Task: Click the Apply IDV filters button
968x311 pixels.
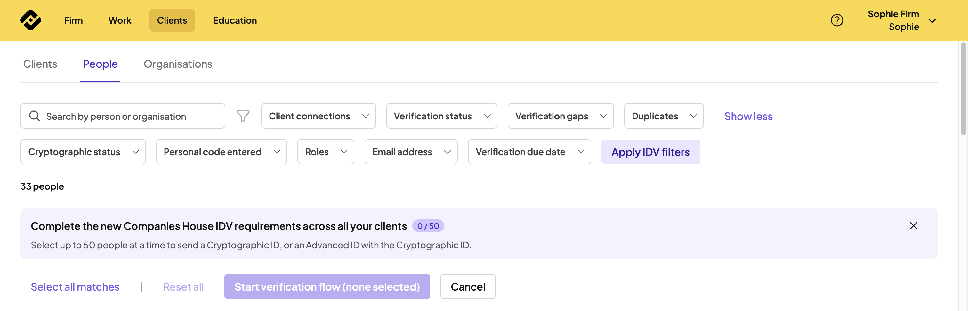Action: point(650,152)
